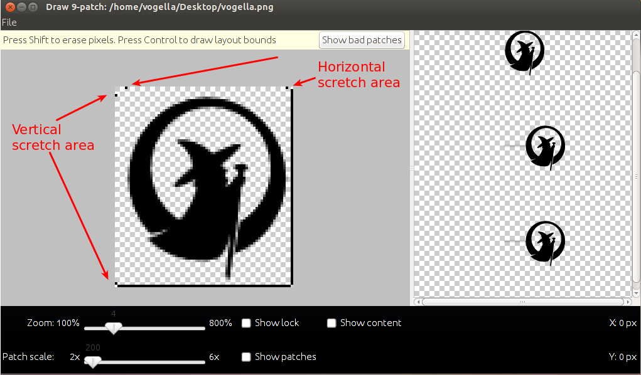Image resolution: width=641 pixels, height=375 pixels.
Task: Close the Draw 9-patch window
Action: [8, 7]
